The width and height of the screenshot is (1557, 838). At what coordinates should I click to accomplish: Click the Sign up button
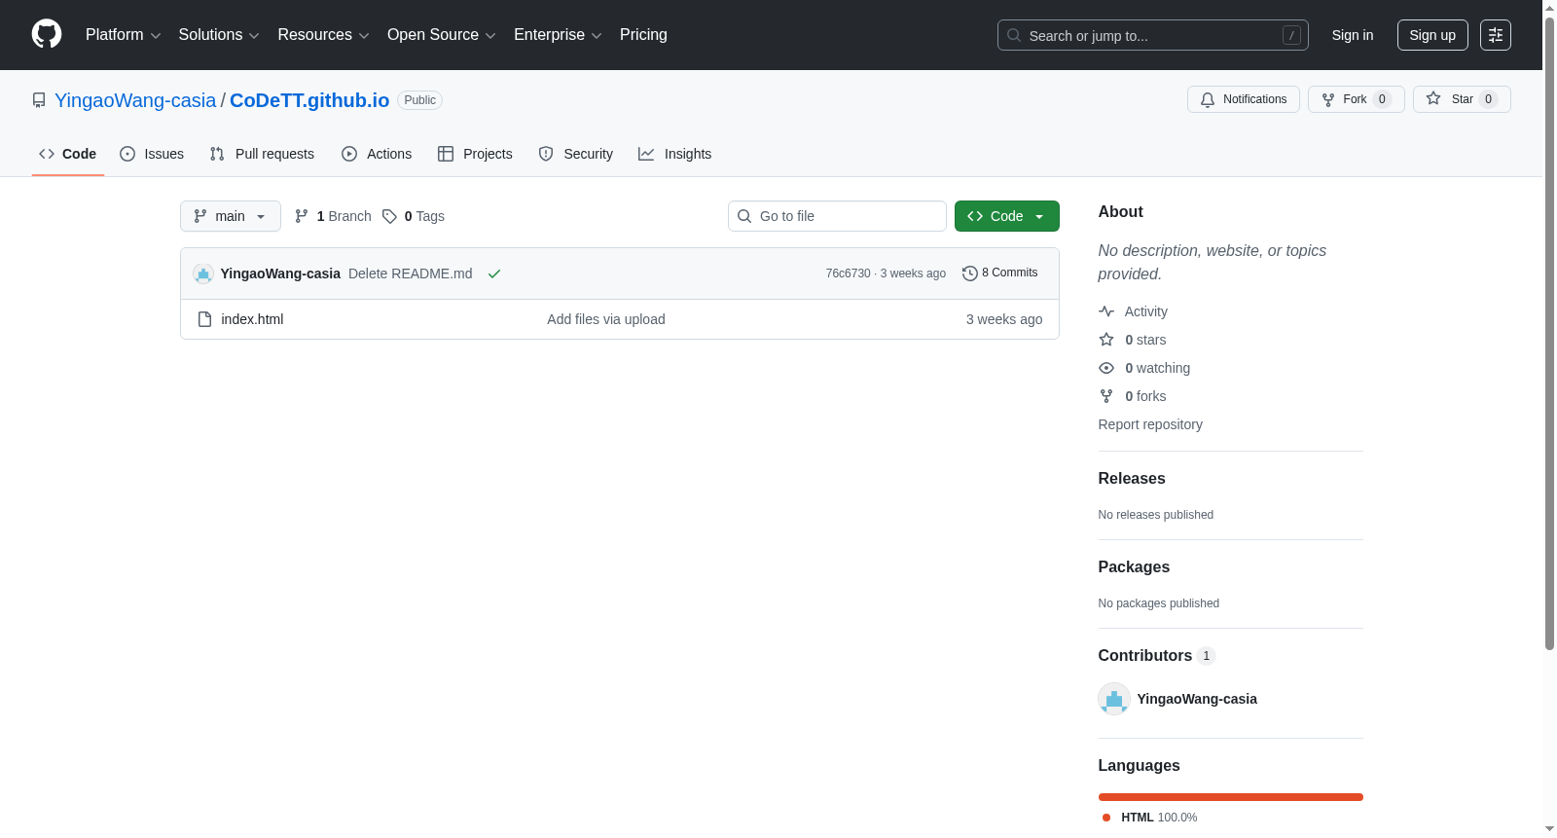1432,35
